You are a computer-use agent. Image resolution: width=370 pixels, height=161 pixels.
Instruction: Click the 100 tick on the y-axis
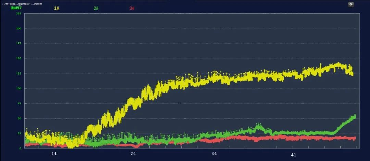pos(18,88)
